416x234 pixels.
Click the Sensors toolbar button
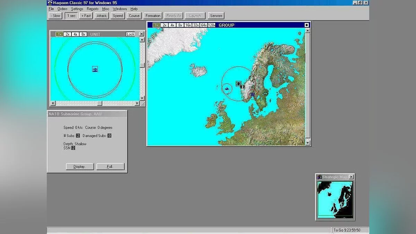[216, 16]
